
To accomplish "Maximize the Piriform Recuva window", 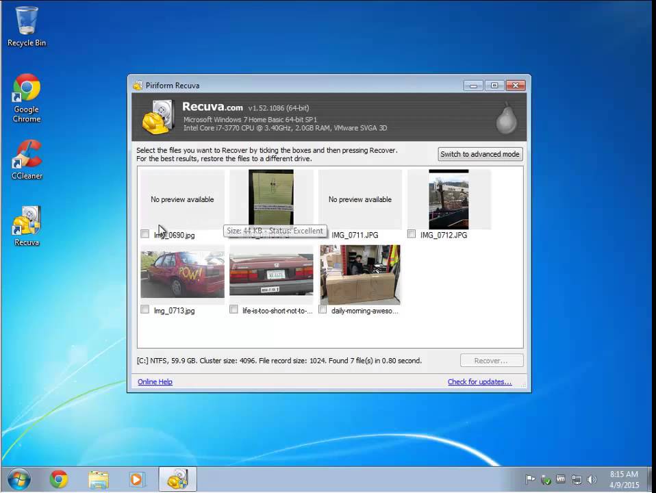I will tap(494, 86).
